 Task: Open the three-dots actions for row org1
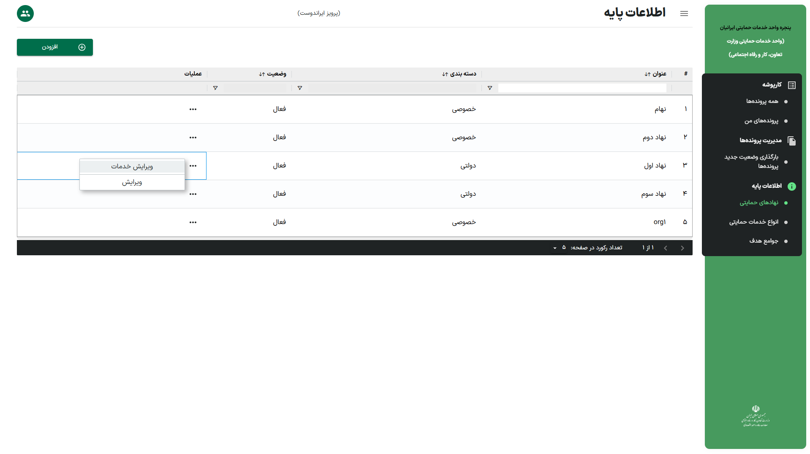point(193,222)
